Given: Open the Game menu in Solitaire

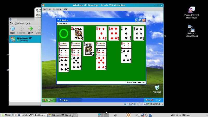Looking at the screenshot, I should [x=60, y=24].
